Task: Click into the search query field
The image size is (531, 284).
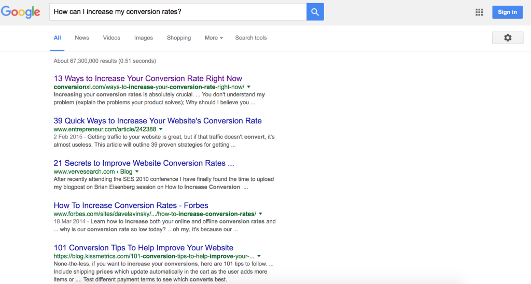Action: (178, 12)
